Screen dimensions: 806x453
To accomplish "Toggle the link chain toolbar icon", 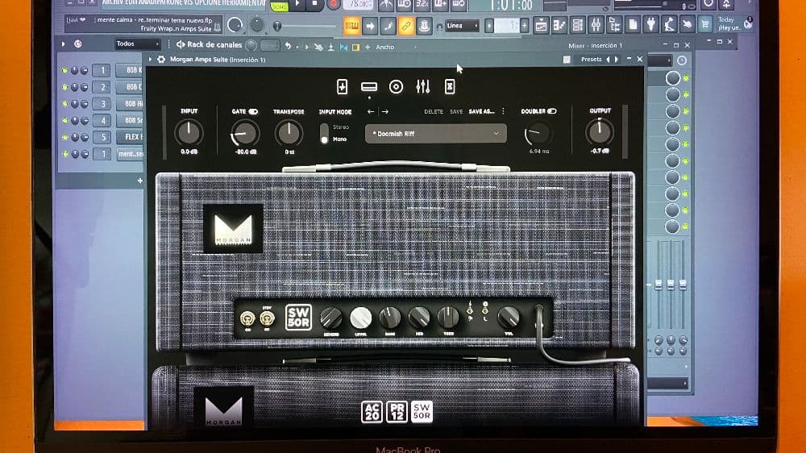I will (406, 26).
